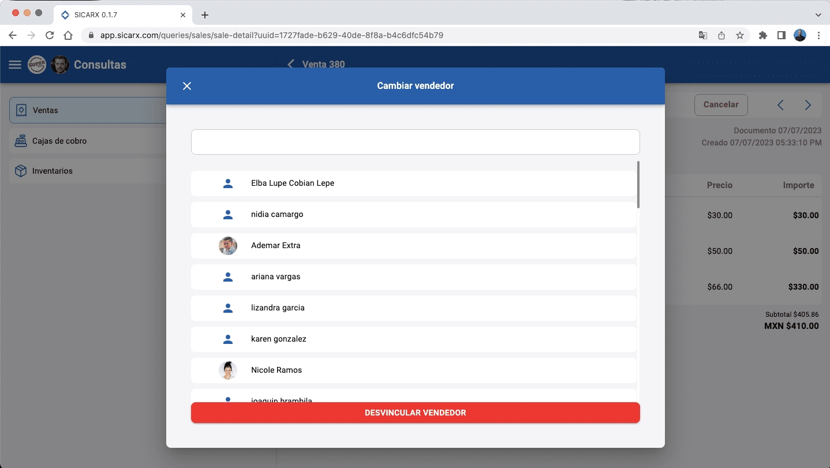Open Cajas de cobro in sidebar
Viewport: 830px width, 468px height.
pyautogui.click(x=87, y=141)
